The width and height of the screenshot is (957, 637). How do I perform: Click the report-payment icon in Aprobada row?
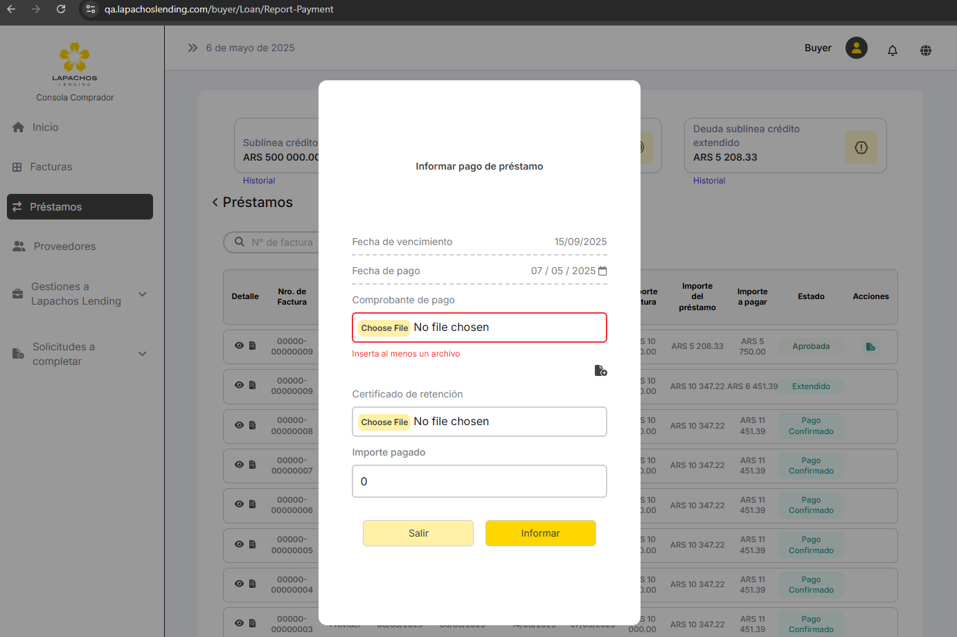[870, 346]
